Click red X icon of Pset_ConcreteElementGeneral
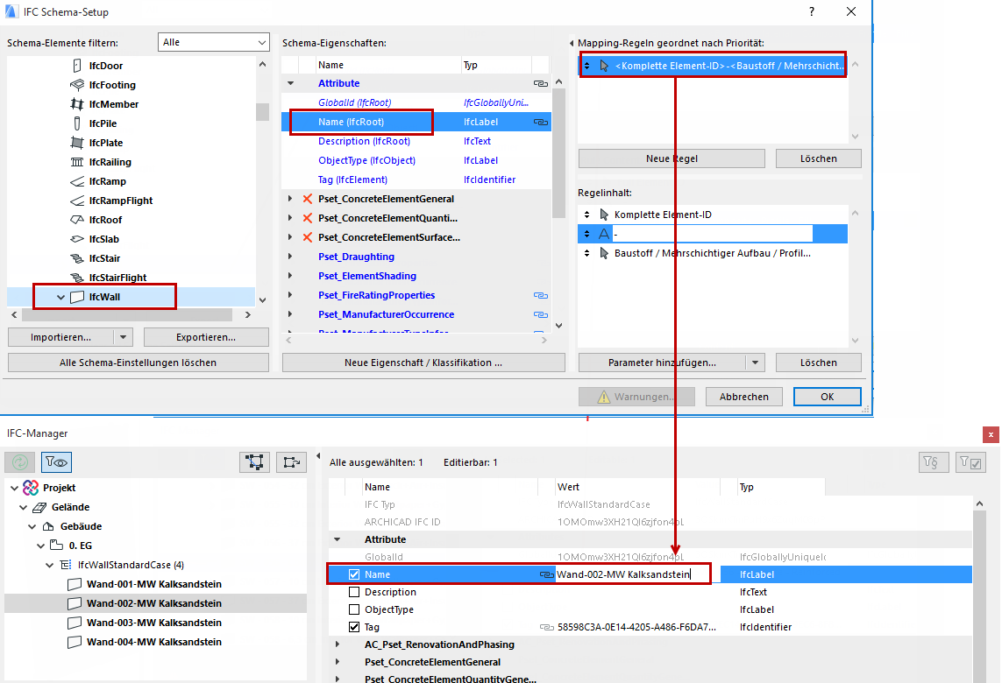Viewport: 1002px width, 683px height. point(308,199)
